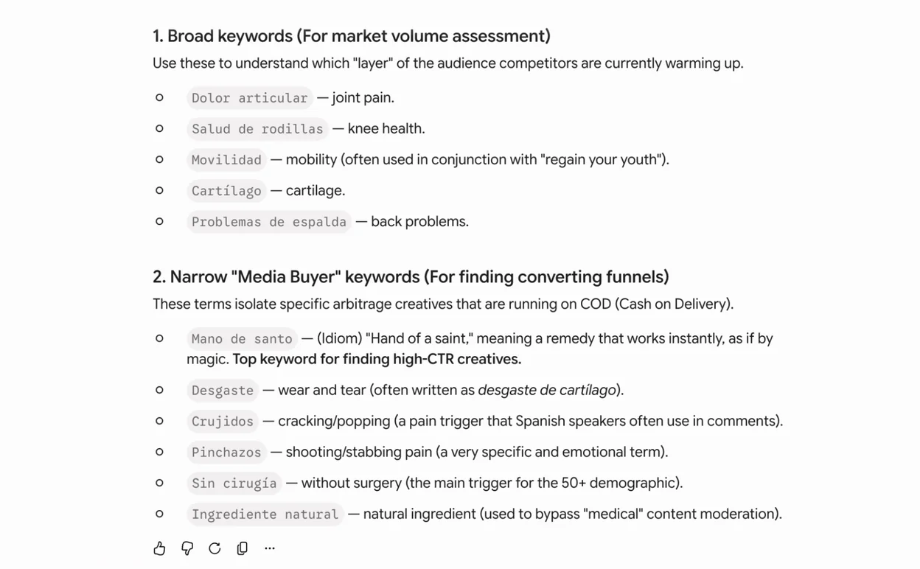The image size is (920, 569).
Task: Select the 'Sin cirugía' code chip
Action: point(234,483)
